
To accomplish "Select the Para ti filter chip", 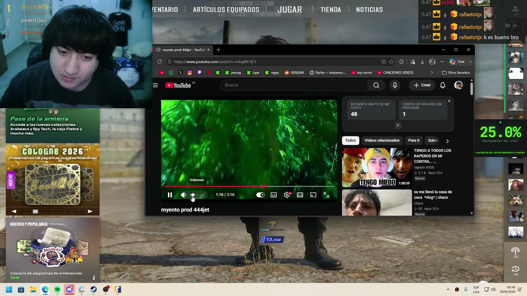I will point(414,141).
